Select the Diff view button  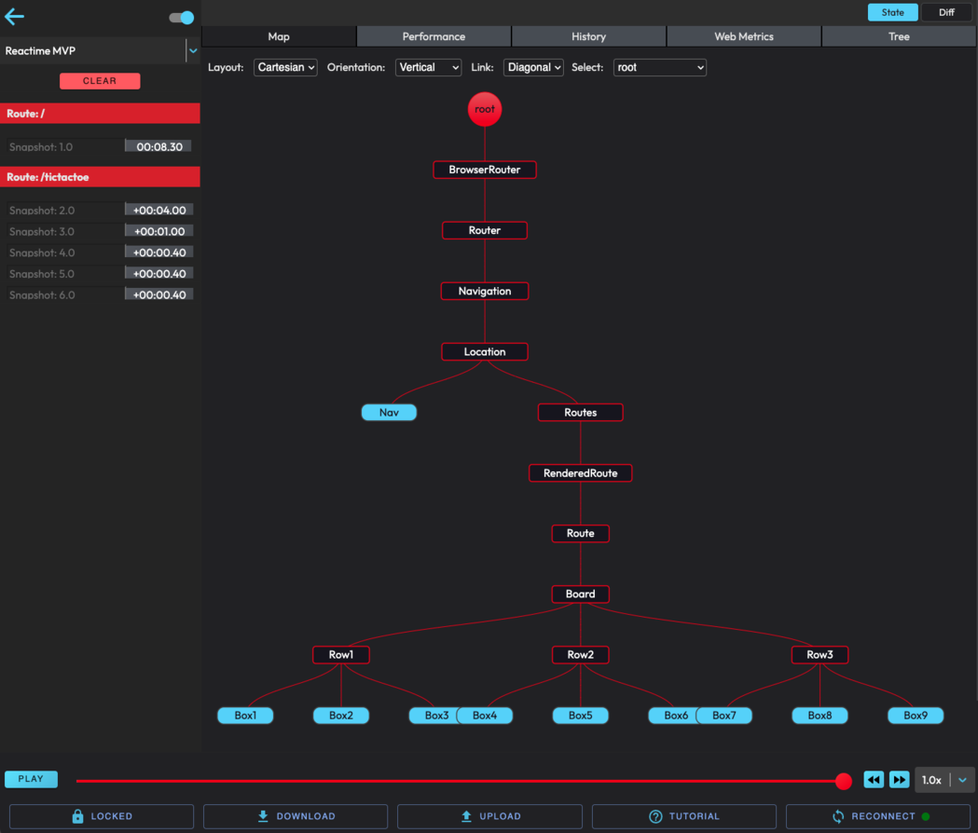946,12
